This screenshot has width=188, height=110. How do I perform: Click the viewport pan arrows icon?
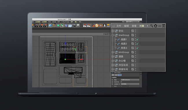(104, 34)
